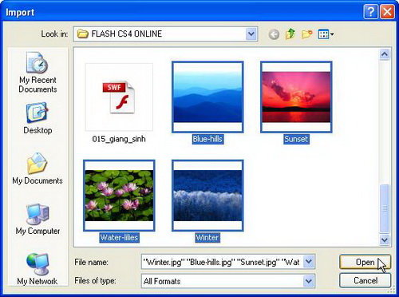Create a new folder

point(306,34)
